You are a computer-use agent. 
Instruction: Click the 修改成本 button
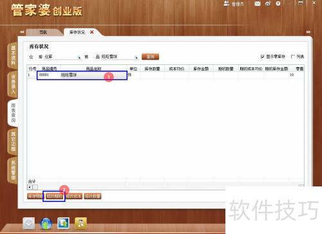73,196
